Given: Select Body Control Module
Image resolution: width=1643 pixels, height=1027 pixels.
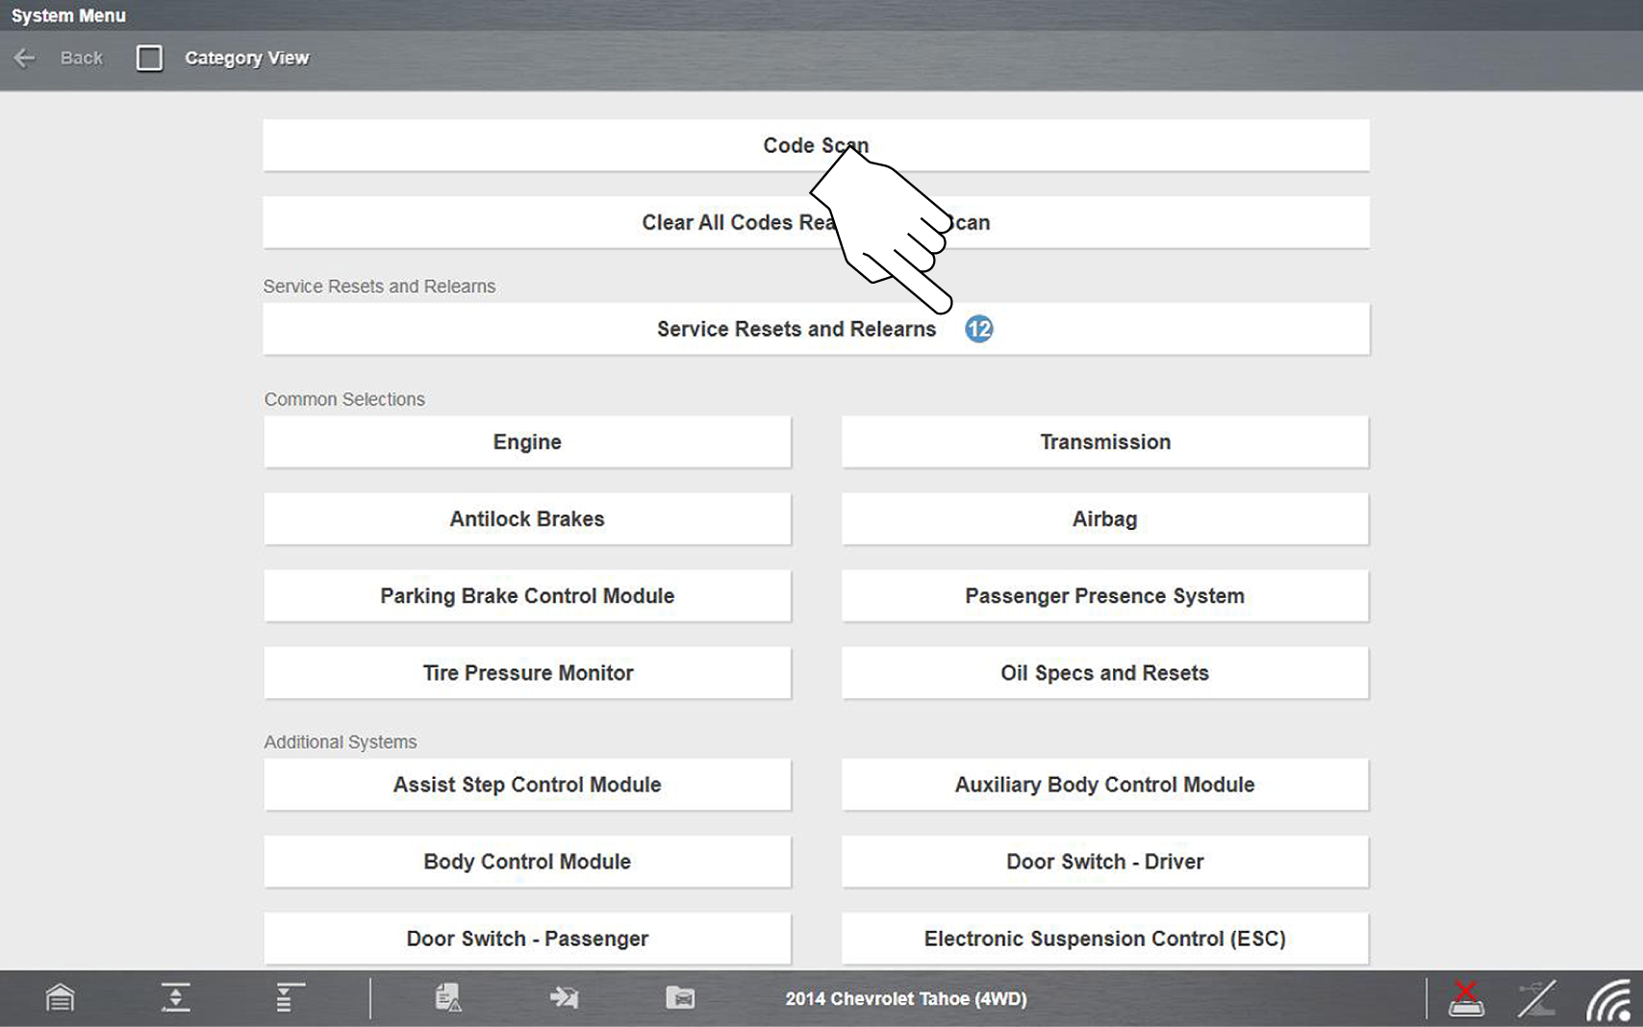Looking at the screenshot, I should [527, 862].
